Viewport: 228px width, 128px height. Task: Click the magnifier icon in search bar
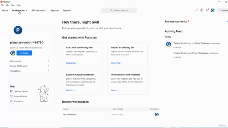pos(112,10)
